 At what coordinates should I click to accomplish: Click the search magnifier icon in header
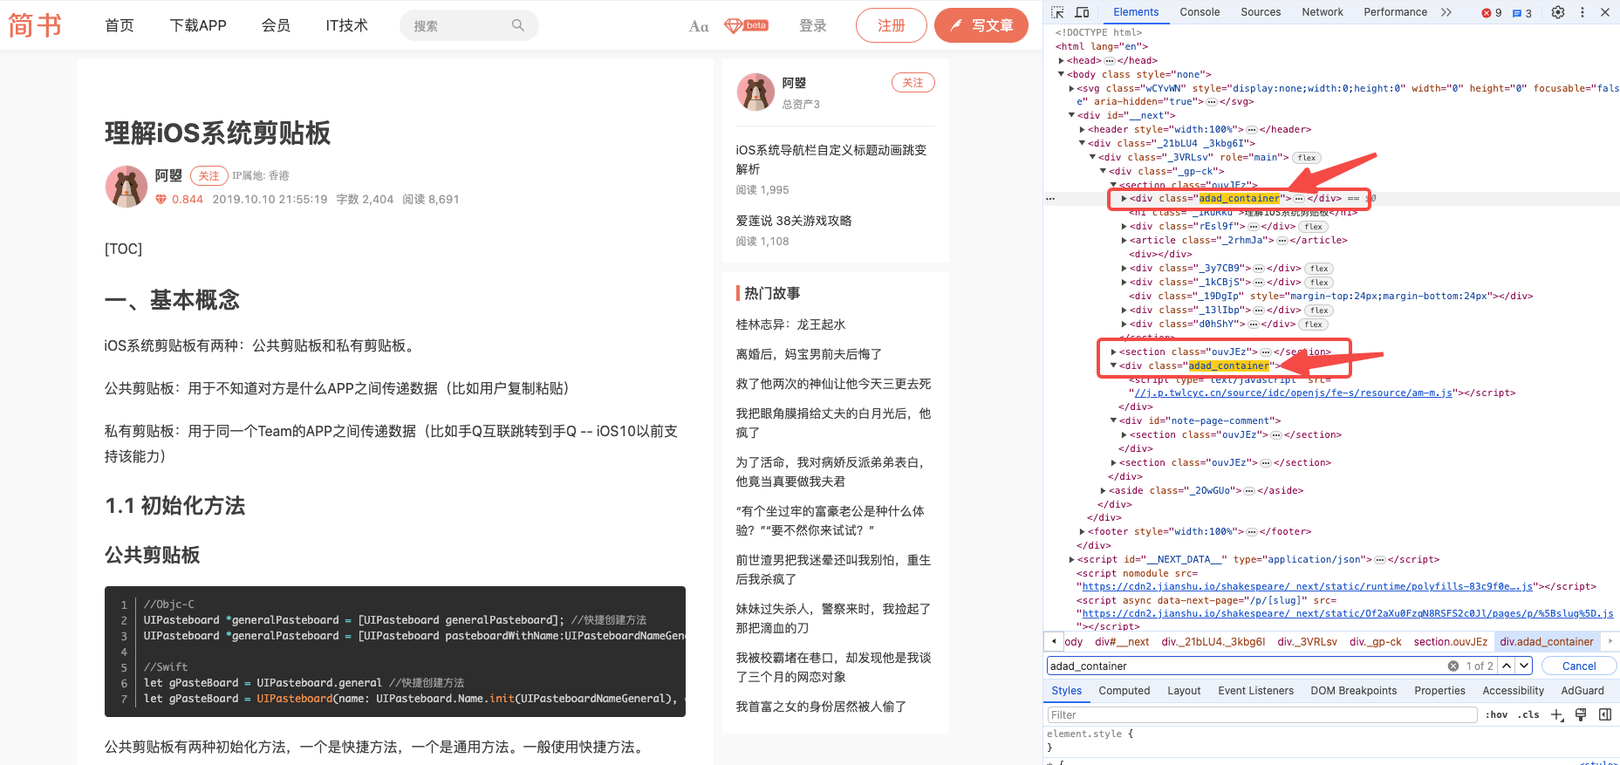coord(518,25)
